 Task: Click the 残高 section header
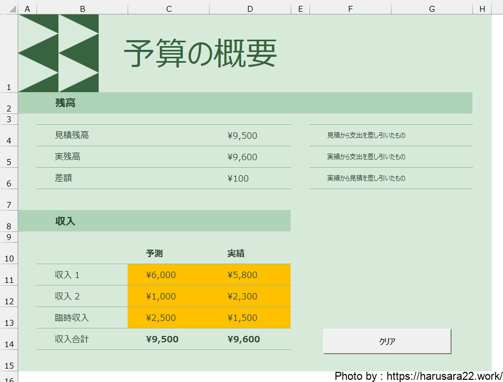(x=65, y=103)
